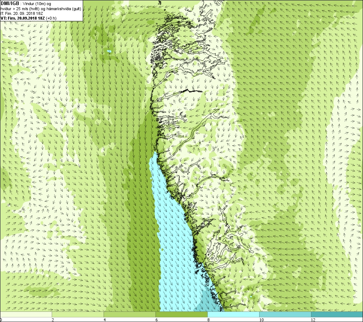Click the 'VT: Fim. 20.09.2018 18Z (+0 h)' line
363x322 pixels.
(x=28, y=18)
